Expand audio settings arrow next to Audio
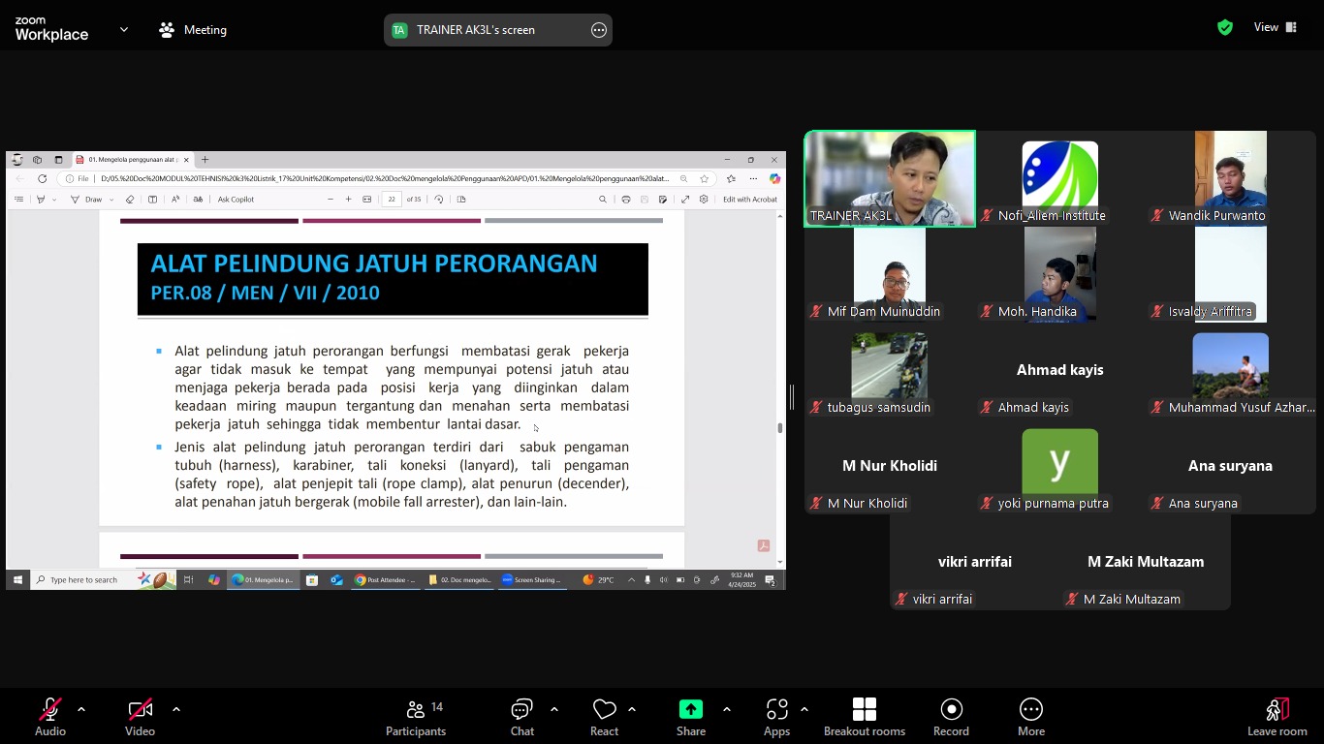1324x744 pixels. 81,709
